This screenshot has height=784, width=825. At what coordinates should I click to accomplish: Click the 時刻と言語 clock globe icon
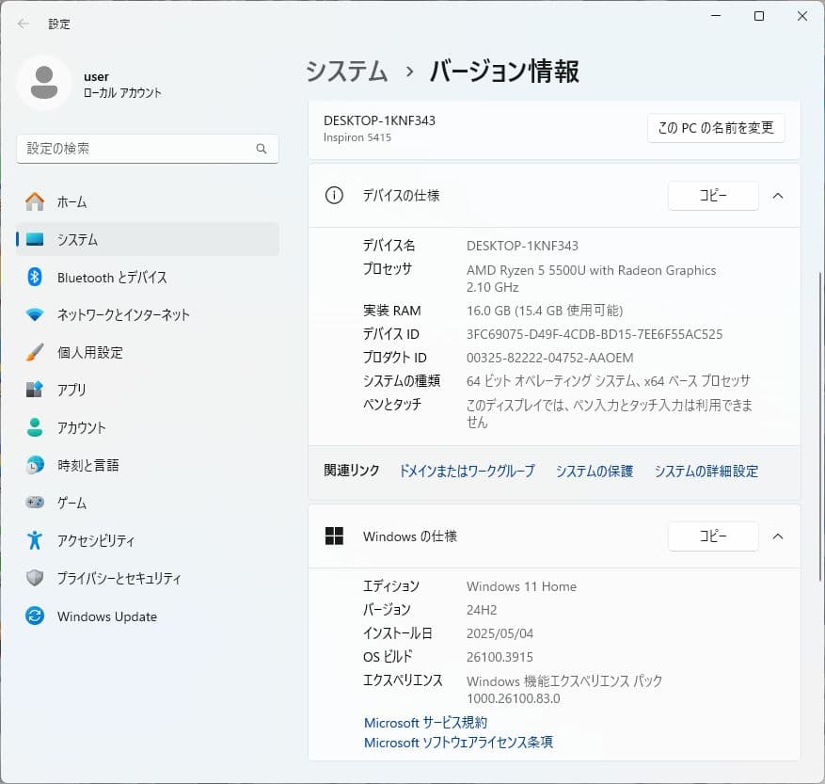click(35, 465)
